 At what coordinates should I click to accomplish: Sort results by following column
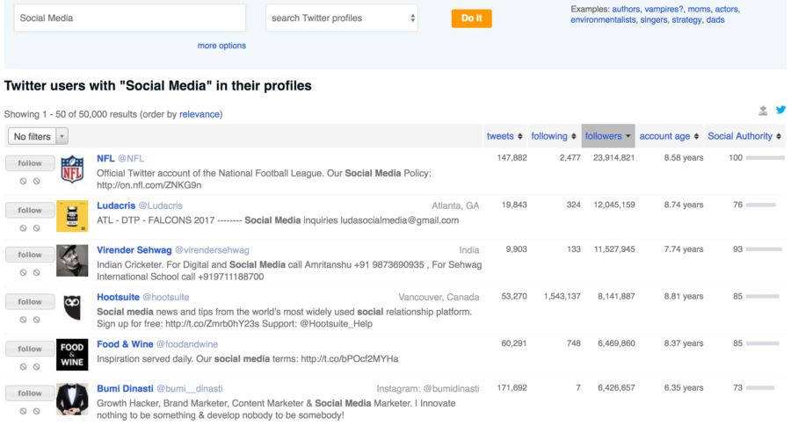554,136
